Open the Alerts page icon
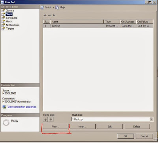158x143 pixels. [3, 21]
